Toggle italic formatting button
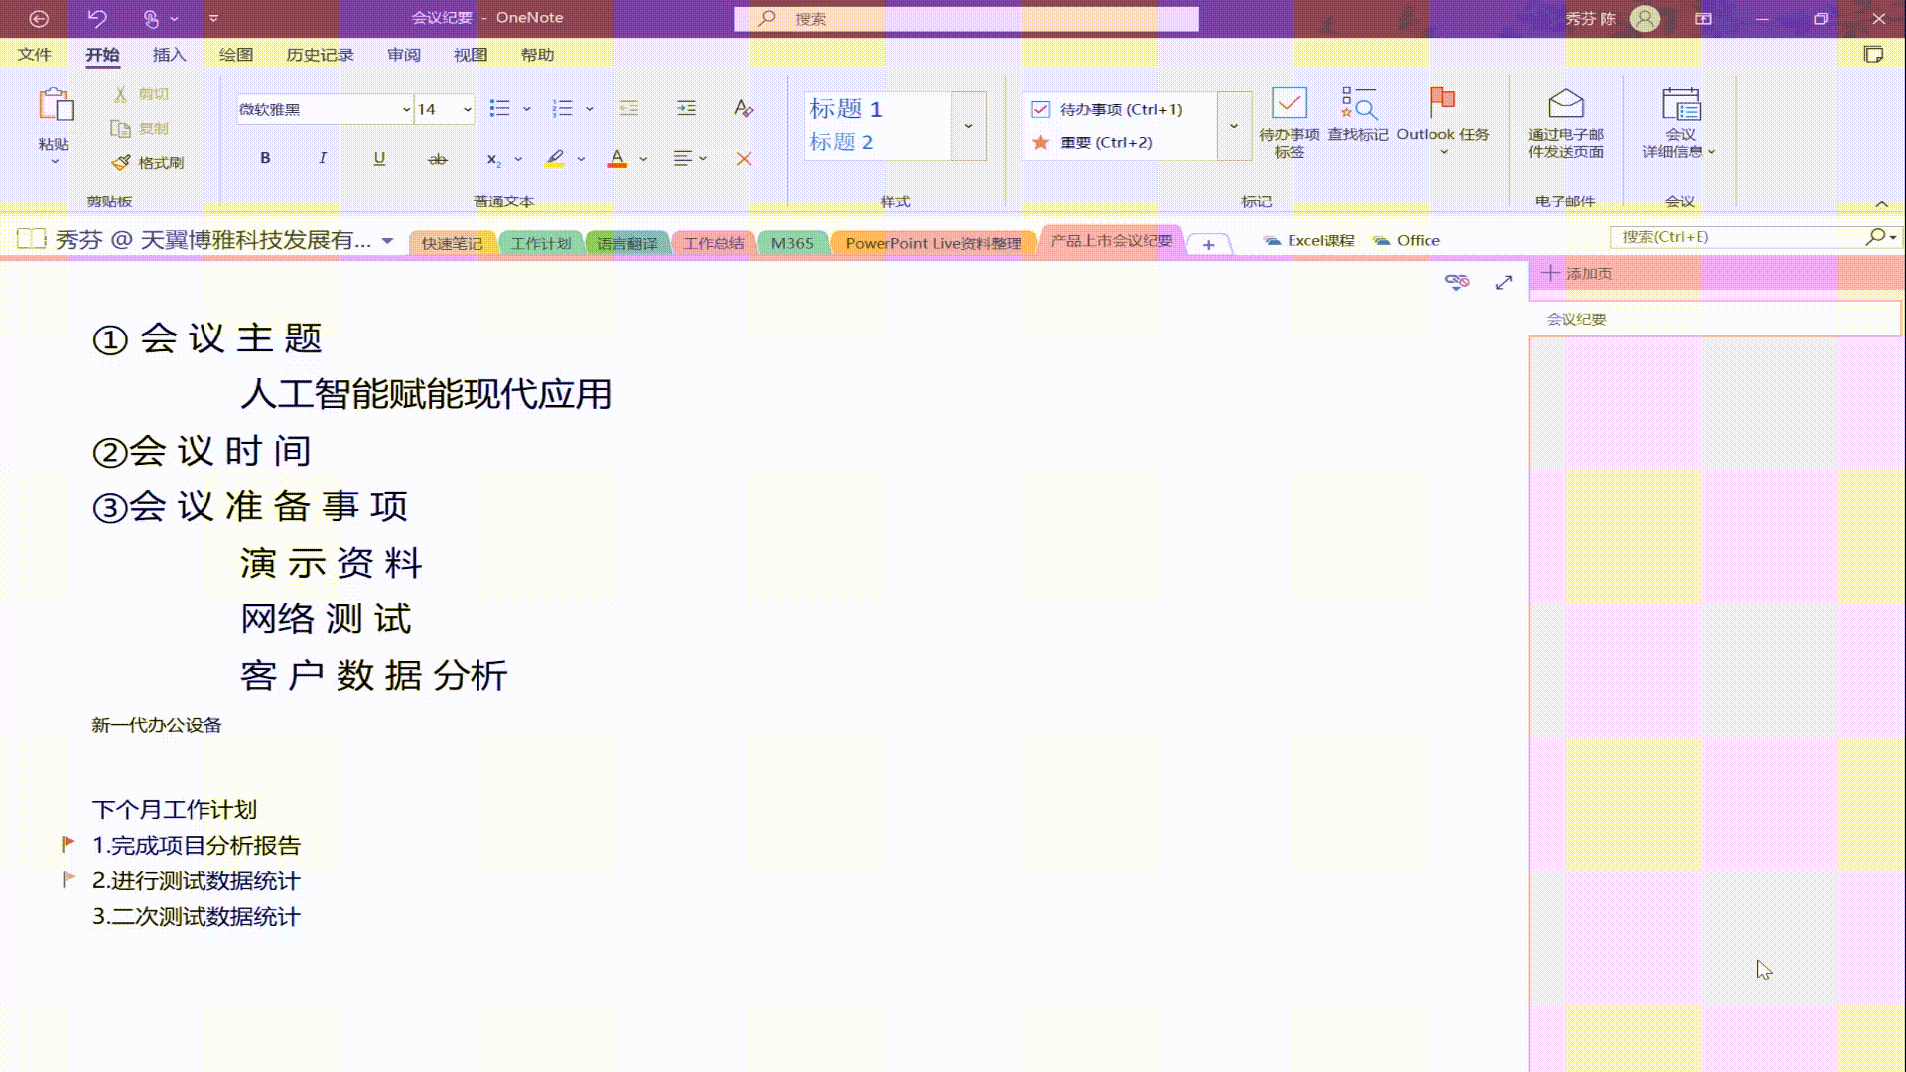The image size is (1906, 1072). tap(322, 158)
